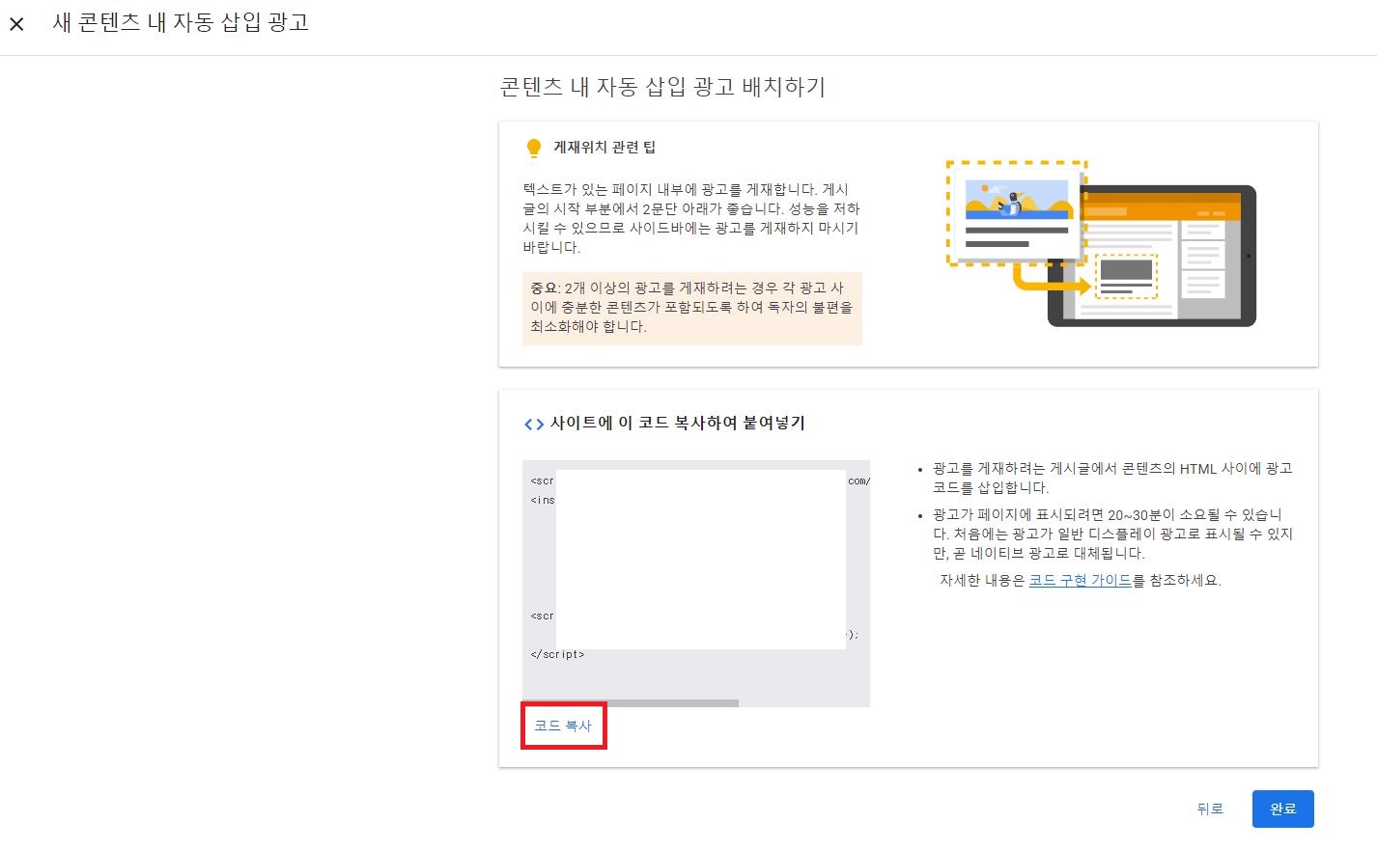Open the 코드 구현 가이드 link

(1080, 580)
